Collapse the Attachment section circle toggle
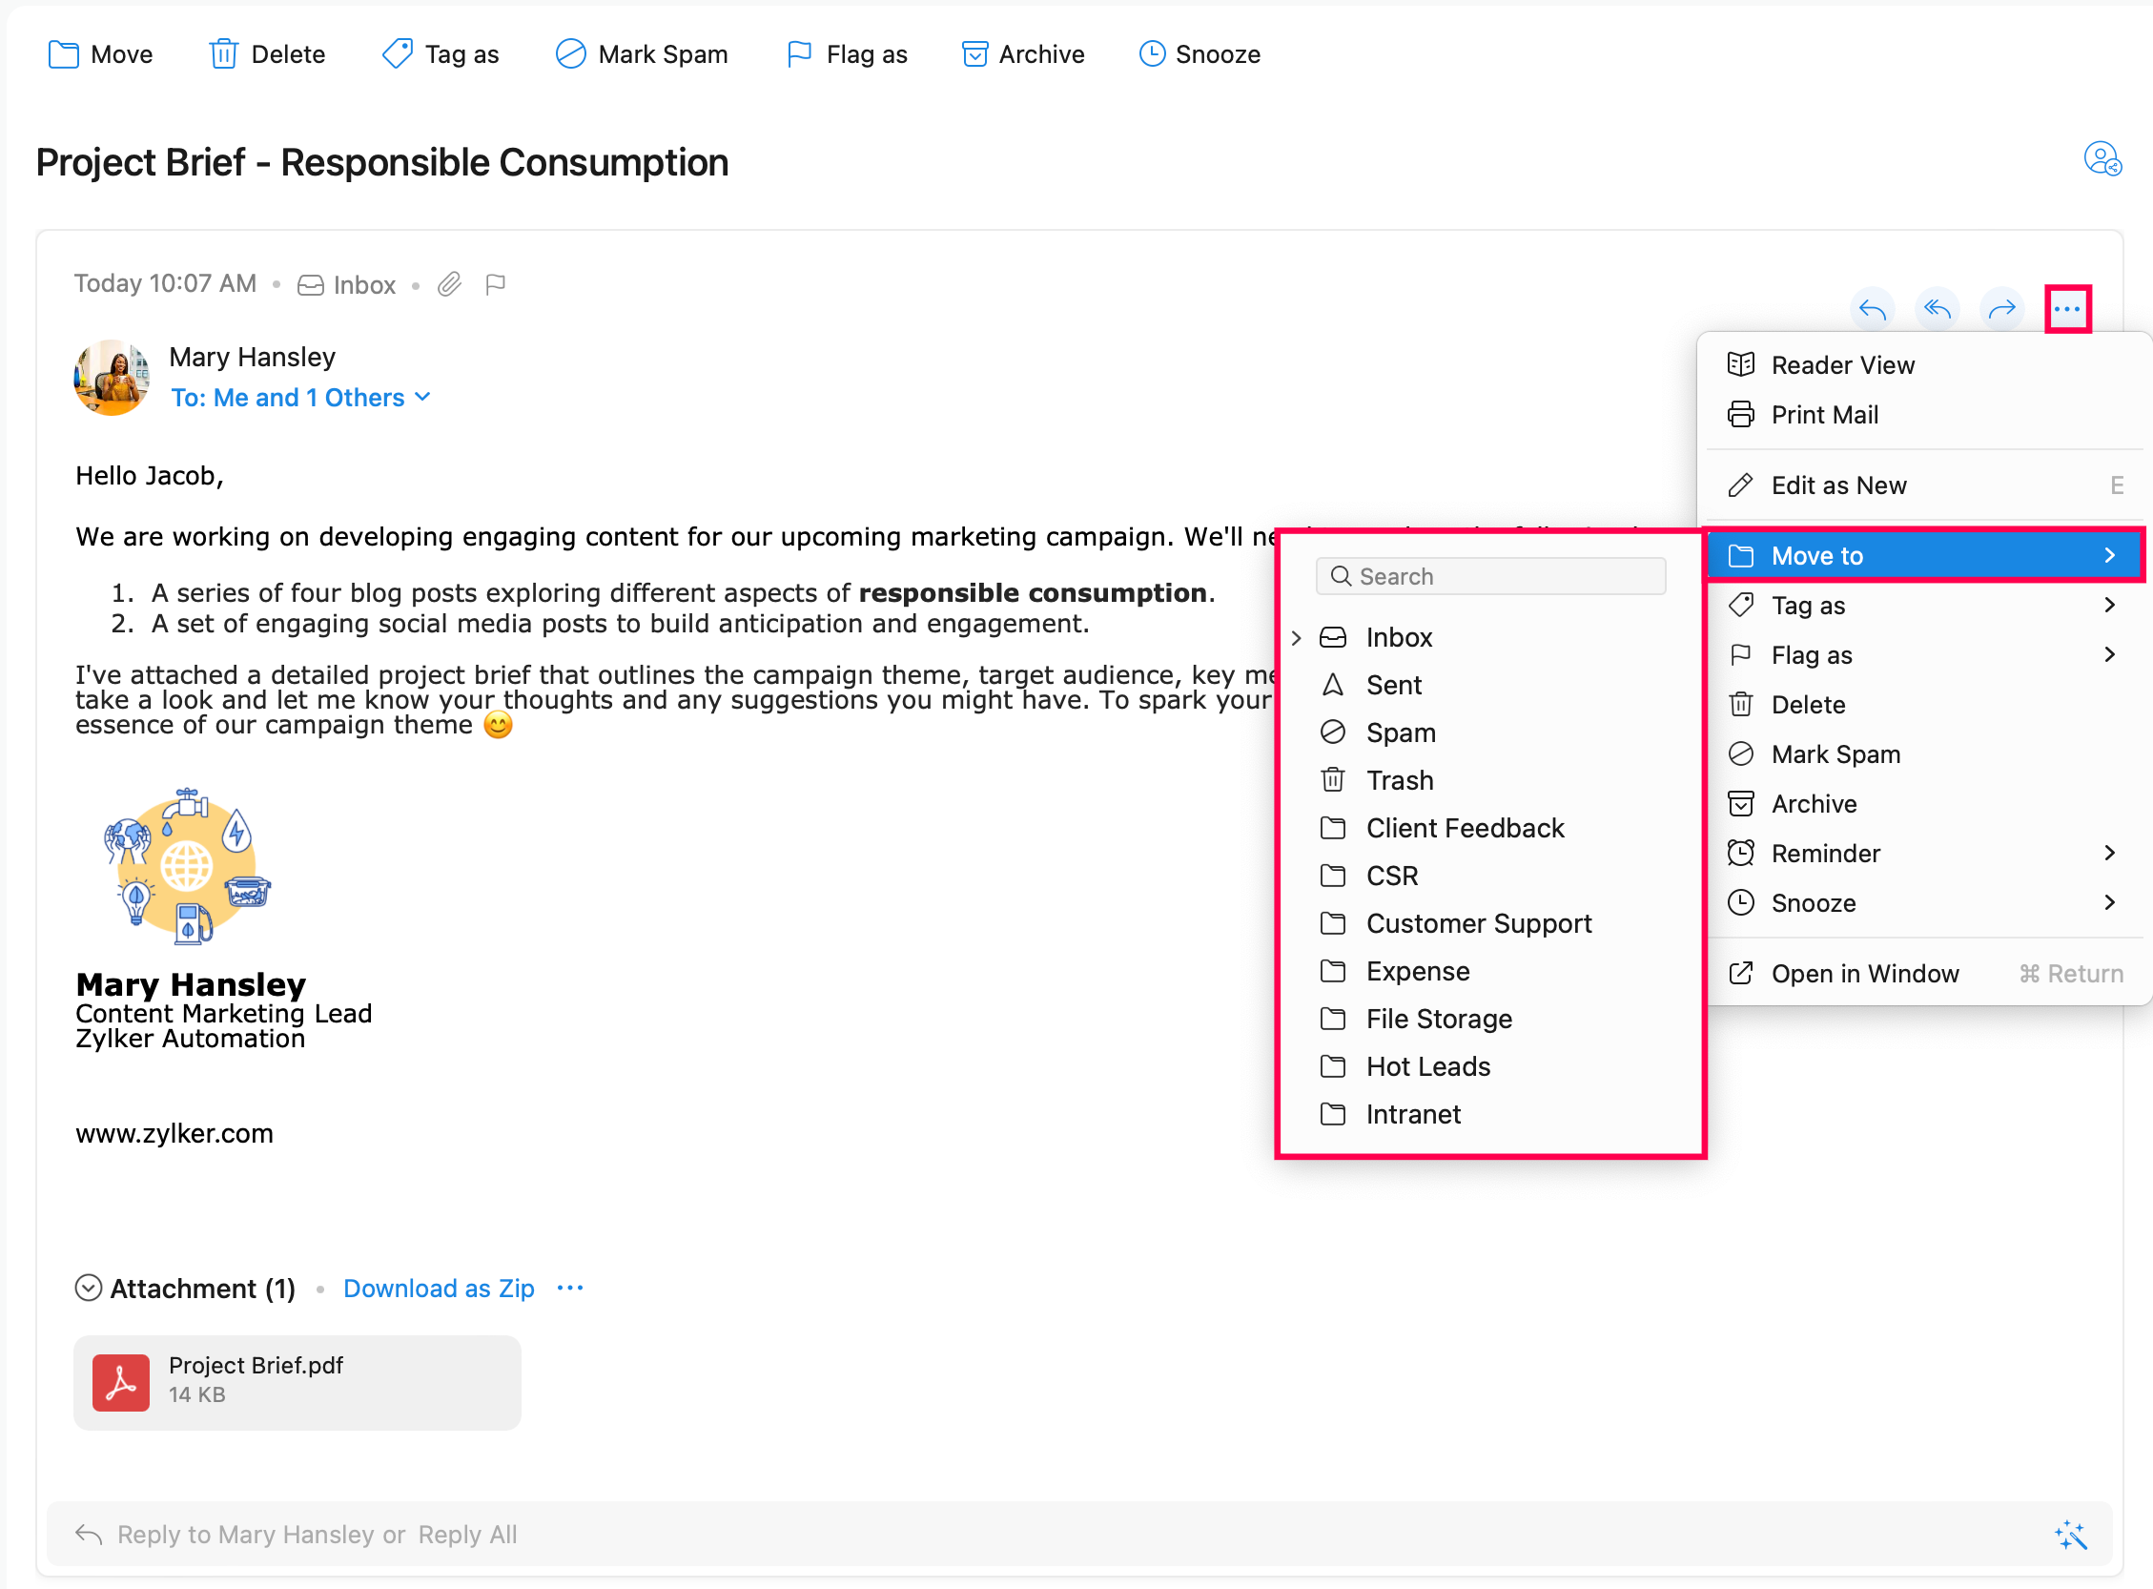Image resolution: width=2153 pixels, height=1589 pixels. tap(89, 1288)
